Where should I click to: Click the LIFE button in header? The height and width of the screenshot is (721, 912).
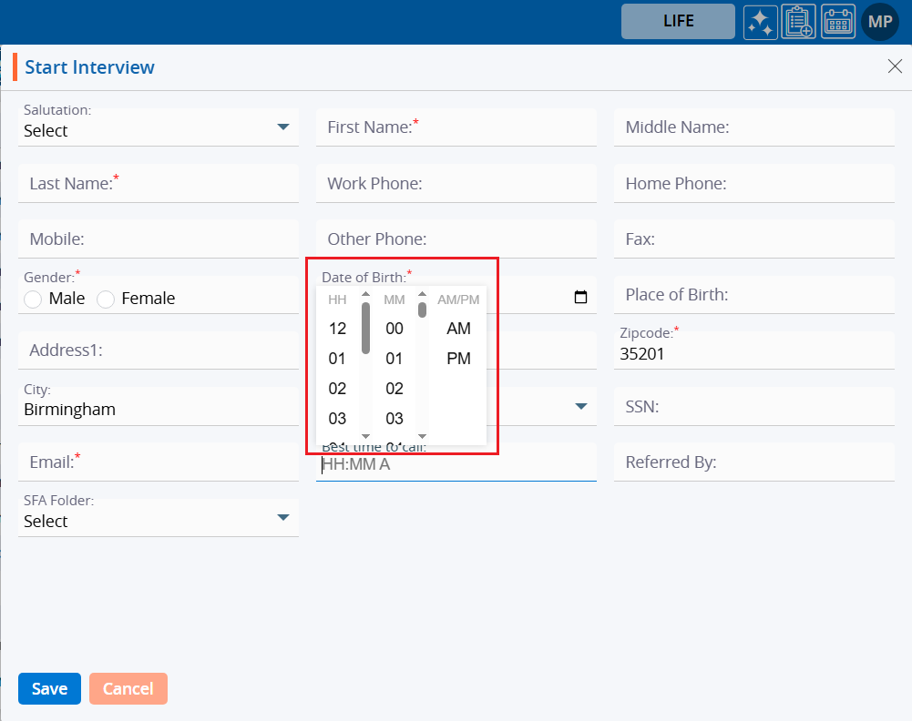[x=678, y=22]
